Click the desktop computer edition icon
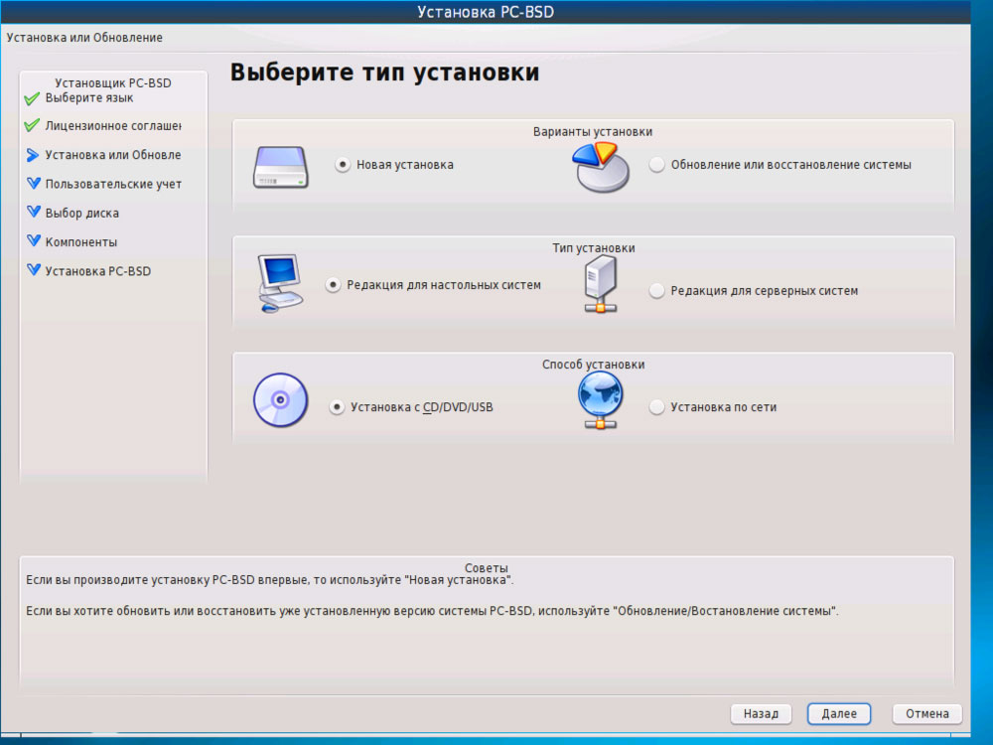The height and width of the screenshot is (745, 993). tap(281, 283)
